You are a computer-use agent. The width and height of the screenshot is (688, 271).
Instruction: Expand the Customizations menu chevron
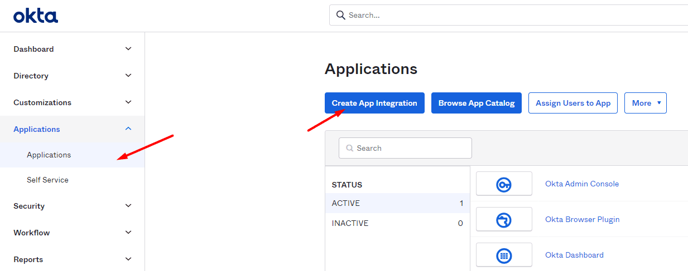click(x=128, y=102)
